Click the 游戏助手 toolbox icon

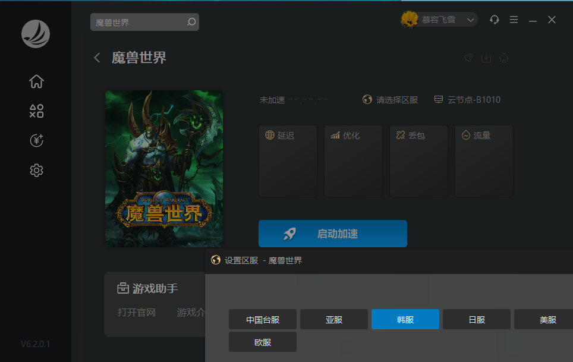tap(123, 288)
